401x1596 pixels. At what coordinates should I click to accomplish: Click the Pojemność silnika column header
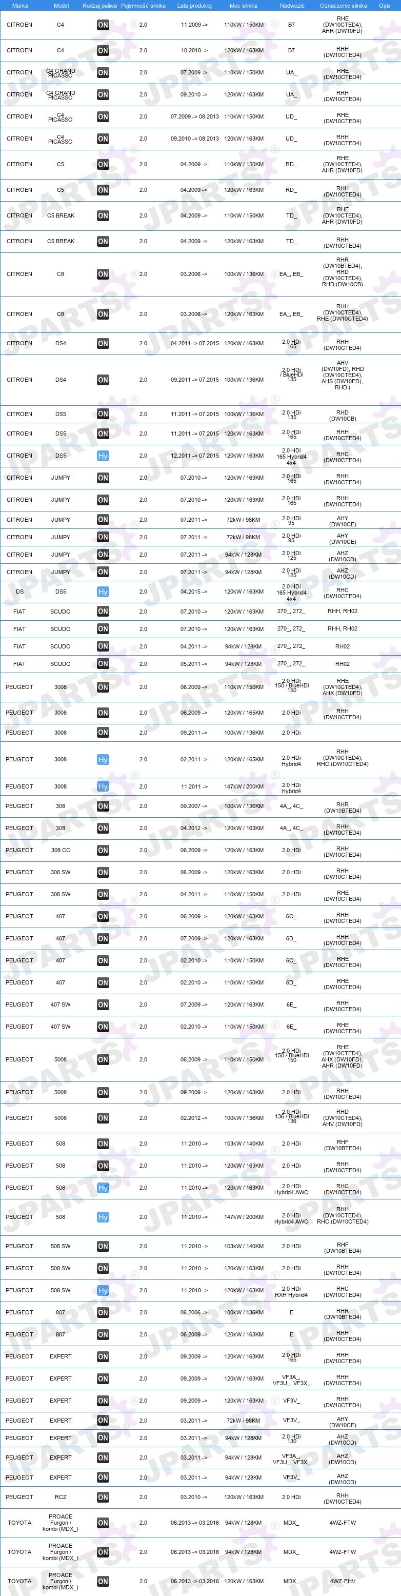click(x=143, y=6)
